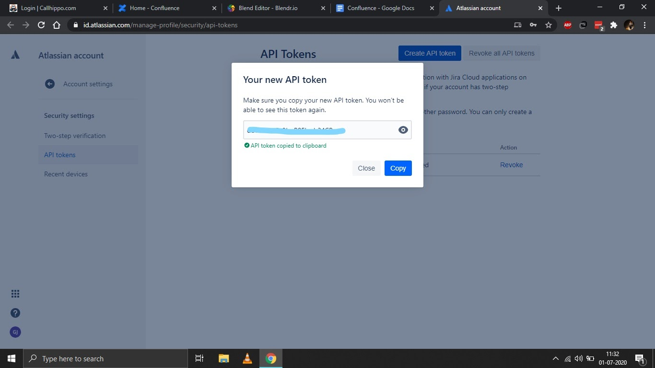Open Chrome profile avatar
The height and width of the screenshot is (368, 655).
629,25
